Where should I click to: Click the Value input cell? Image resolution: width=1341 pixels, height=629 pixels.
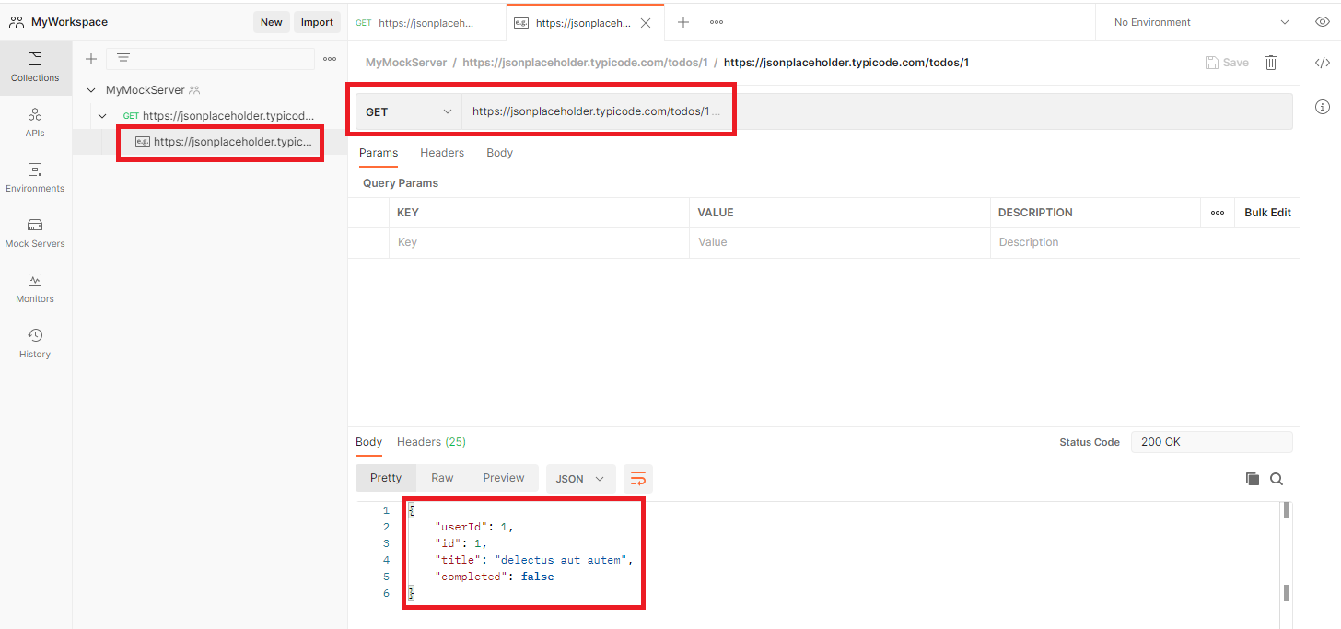(x=839, y=242)
